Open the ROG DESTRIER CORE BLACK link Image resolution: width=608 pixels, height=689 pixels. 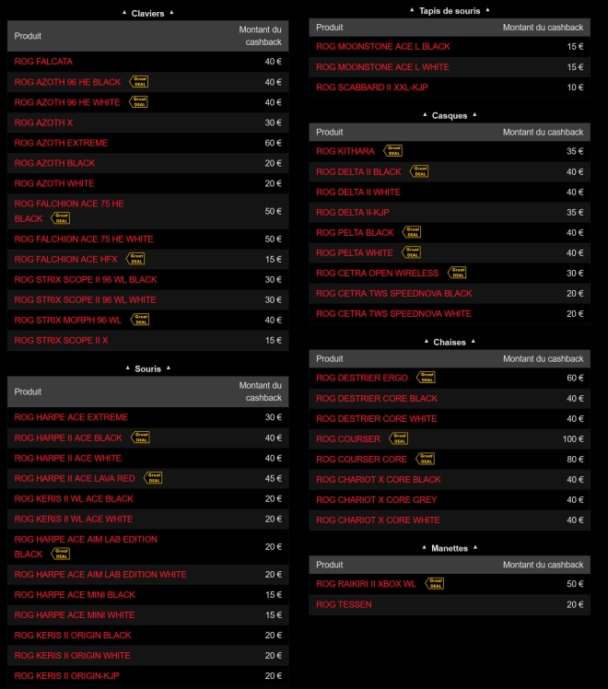[x=377, y=398]
